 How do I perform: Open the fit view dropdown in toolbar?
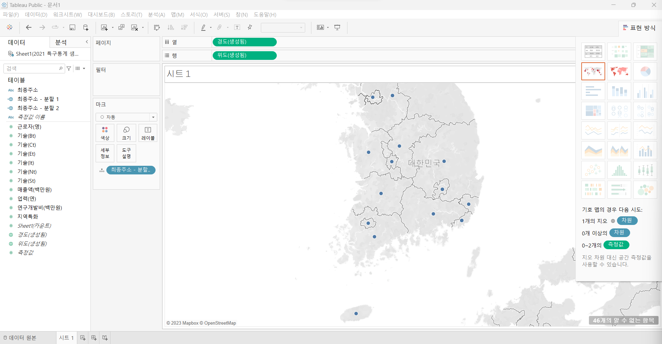pos(283,28)
